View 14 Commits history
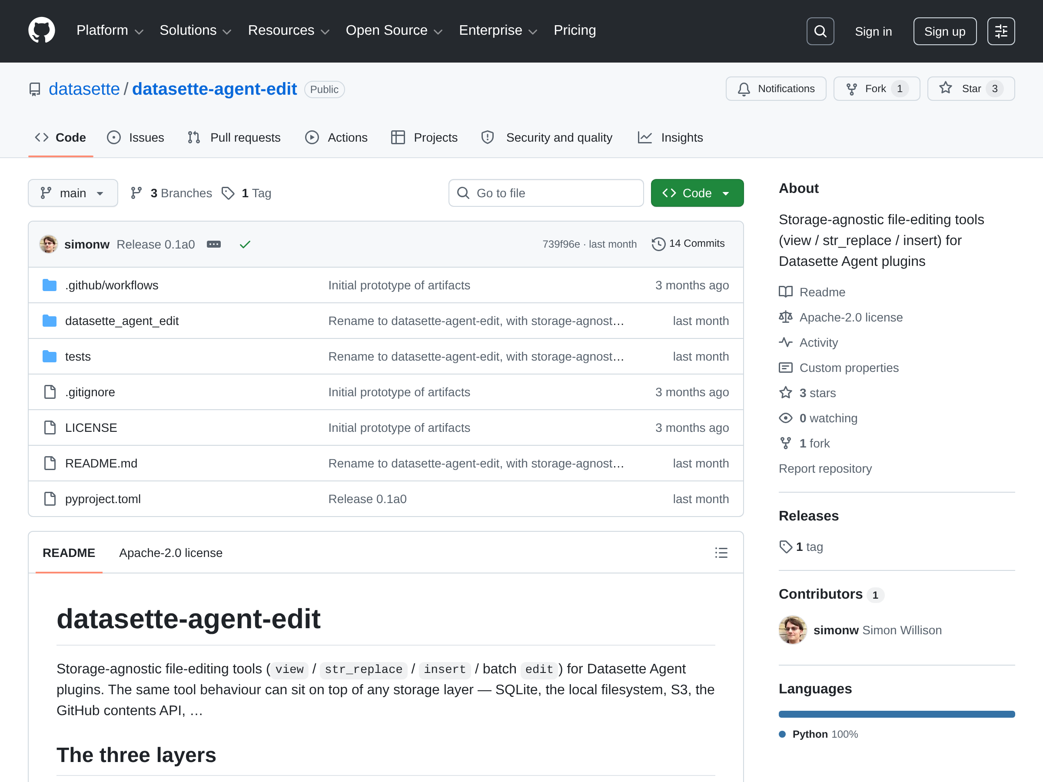1043x782 pixels. pyautogui.click(x=688, y=244)
